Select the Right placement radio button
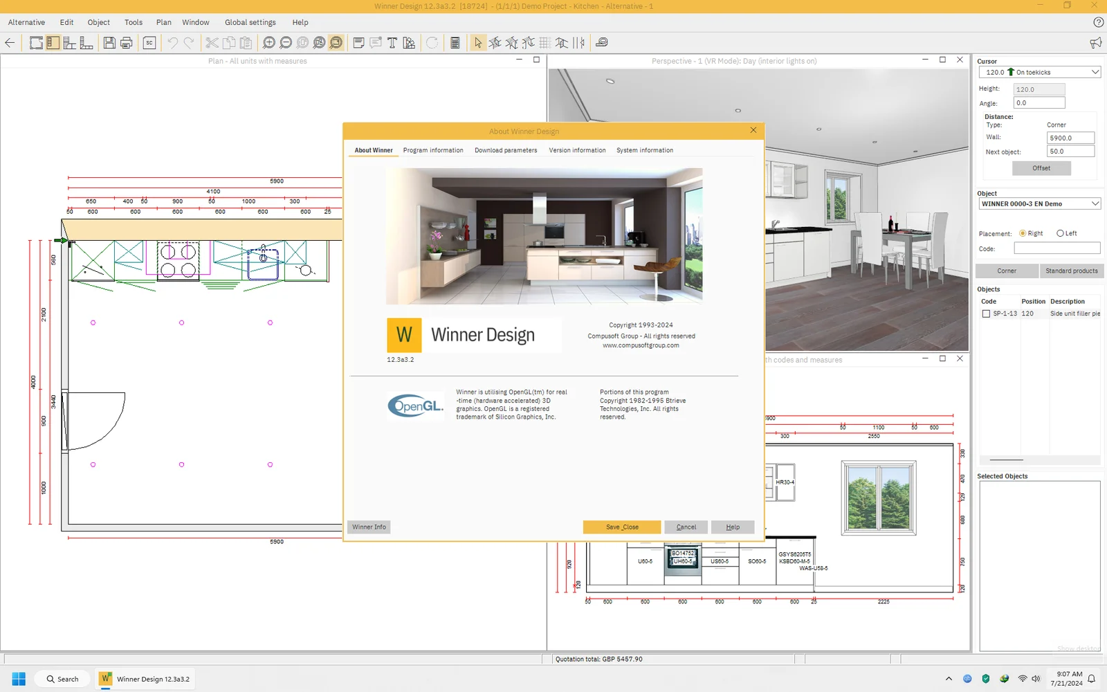 pyautogui.click(x=1023, y=233)
